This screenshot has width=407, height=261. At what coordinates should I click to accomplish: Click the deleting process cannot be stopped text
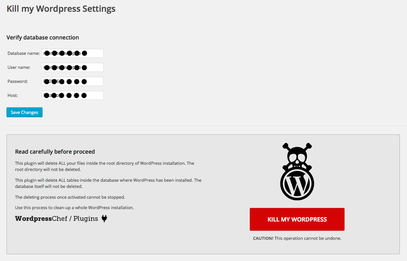[x=70, y=197]
